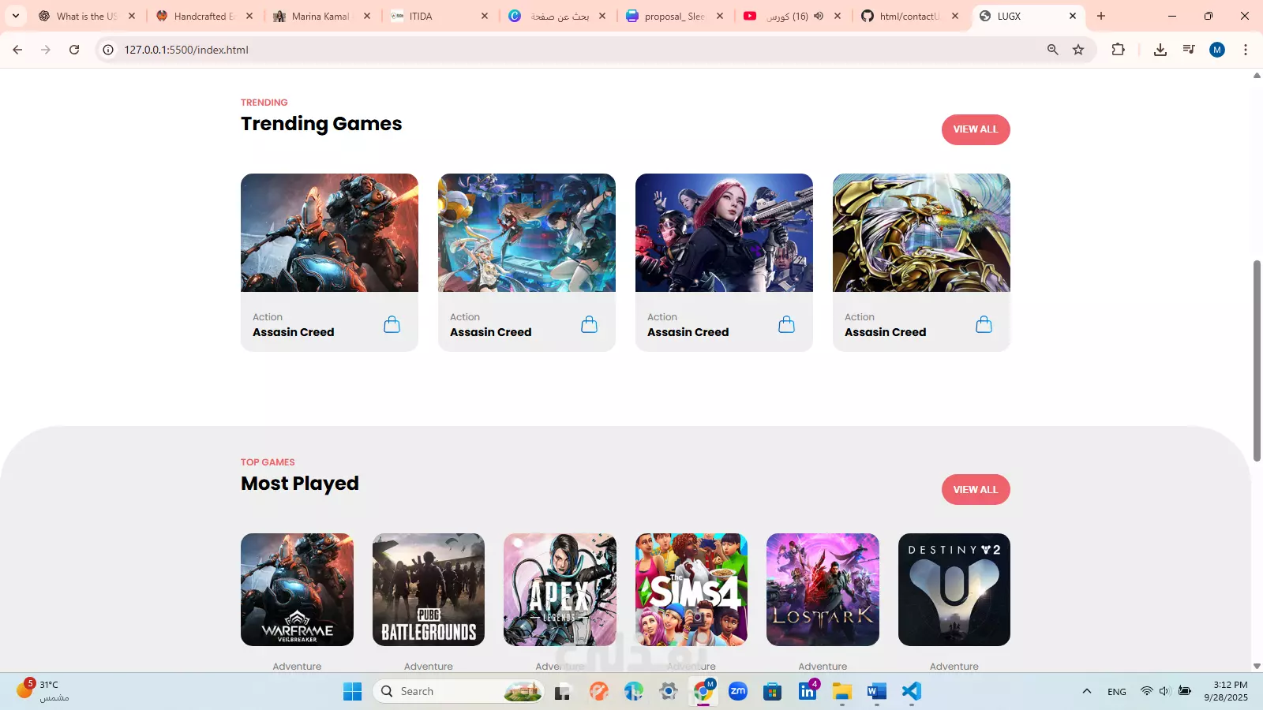
Task: Open first trending card's Assasin Creed title
Action: [294, 332]
